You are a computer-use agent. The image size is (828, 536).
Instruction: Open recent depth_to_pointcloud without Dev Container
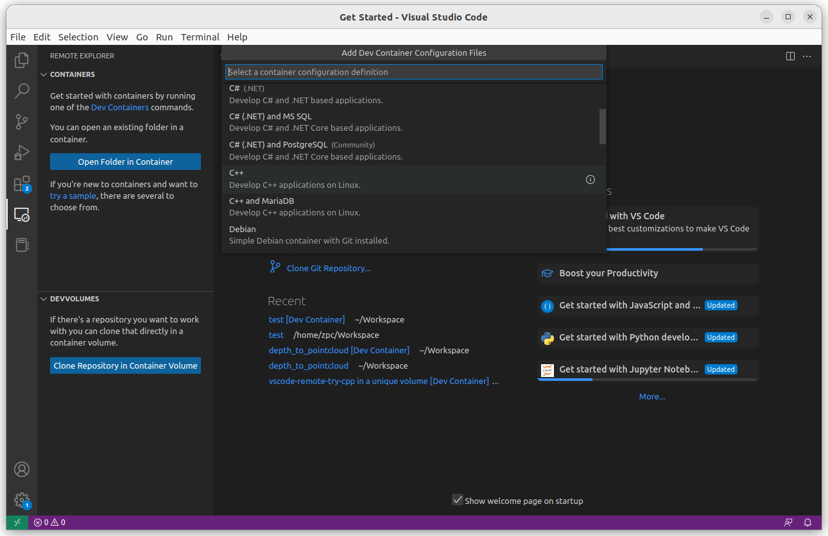point(309,365)
